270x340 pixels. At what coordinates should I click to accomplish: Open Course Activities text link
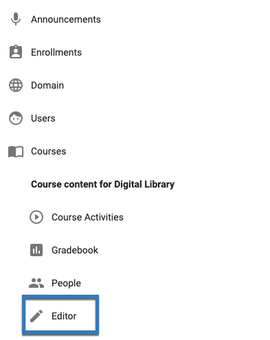point(87,217)
